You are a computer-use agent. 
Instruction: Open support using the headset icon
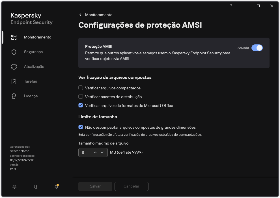[x=35, y=187]
